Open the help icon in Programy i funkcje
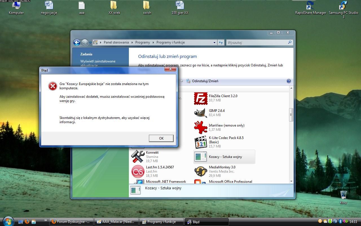 [289, 81]
